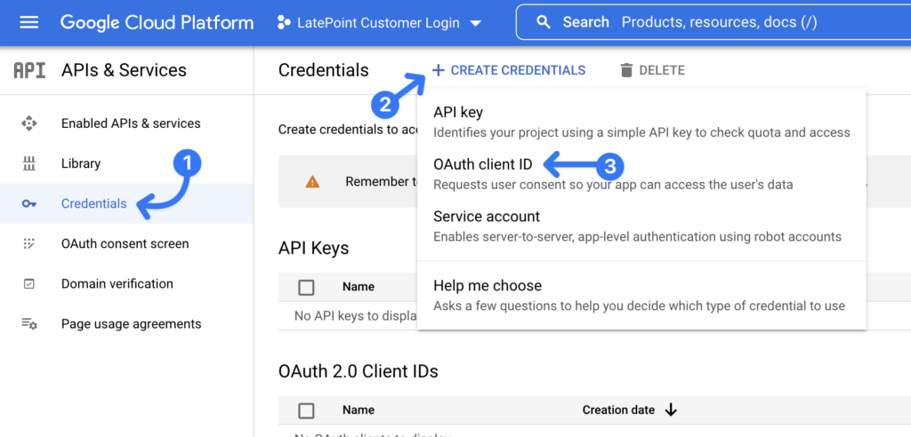Click the API Keys section heading
This screenshot has width=911, height=437.
pyautogui.click(x=314, y=249)
